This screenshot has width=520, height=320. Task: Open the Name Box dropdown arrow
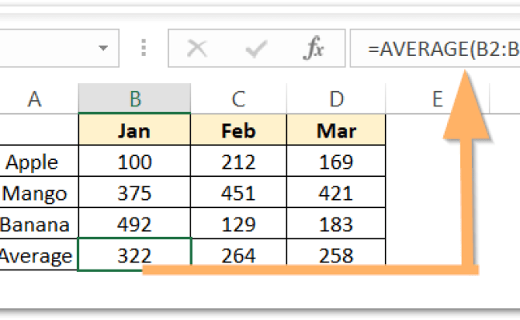pyautogui.click(x=103, y=48)
